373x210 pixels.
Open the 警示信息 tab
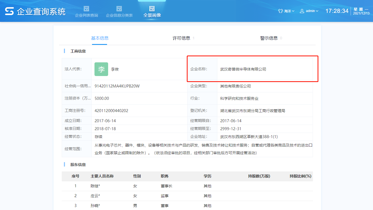point(269,38)
